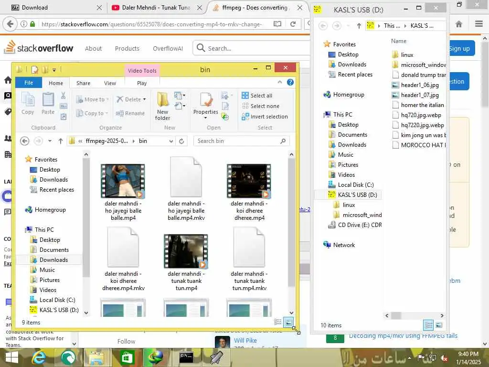Open the recent locations dropdown in bin window

pos(50,141)
